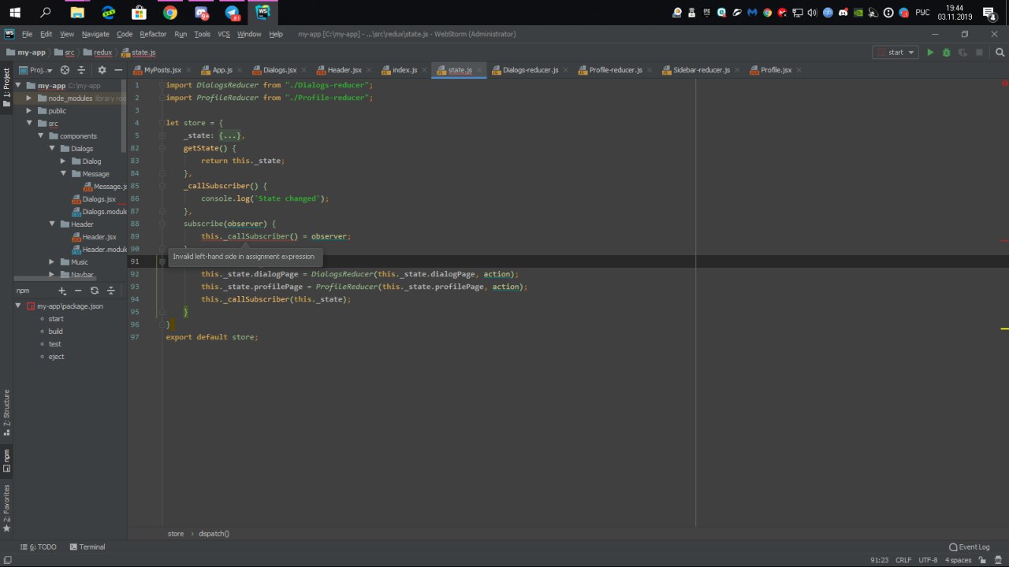Click the npm panel refresh scripts icon
Screen dimensions: 1009x567
(x=95, y=291)
